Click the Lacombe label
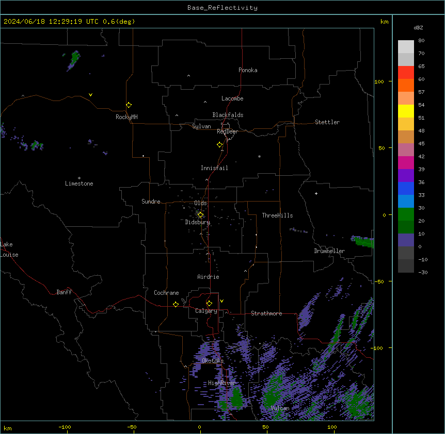445x434 pixels. (232, 98)
